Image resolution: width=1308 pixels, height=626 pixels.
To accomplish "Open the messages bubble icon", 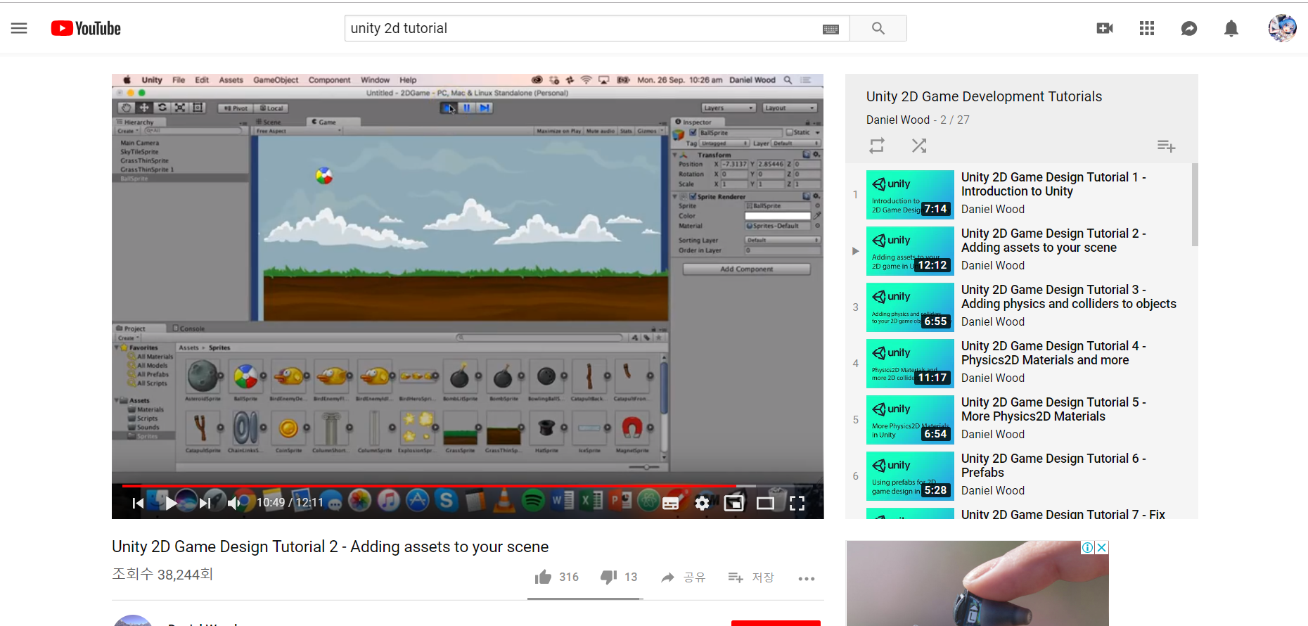I will (1189, 28).
